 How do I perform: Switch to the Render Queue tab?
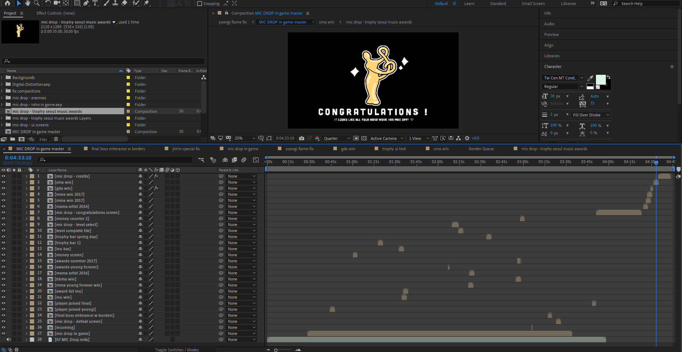[481, 149]
